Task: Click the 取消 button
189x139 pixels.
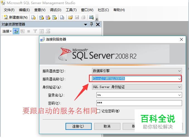Action: click(x=107, y=126)
